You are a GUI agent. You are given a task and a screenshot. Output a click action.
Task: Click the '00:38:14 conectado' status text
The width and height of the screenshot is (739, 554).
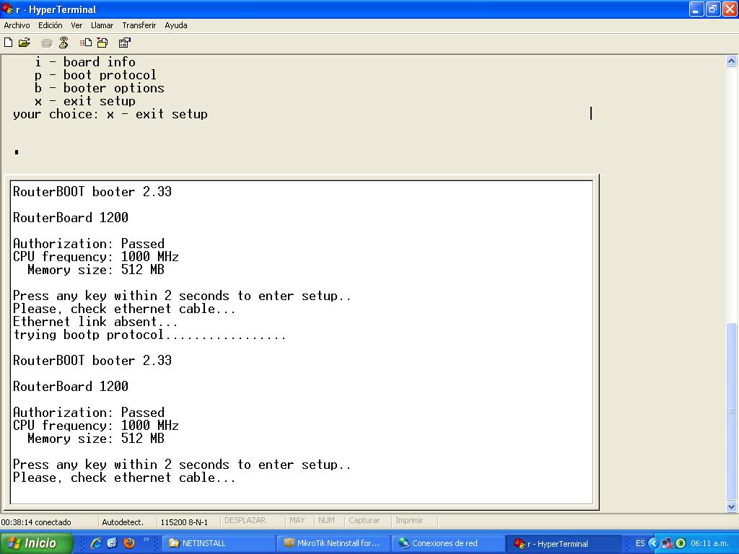coord(36,522)
